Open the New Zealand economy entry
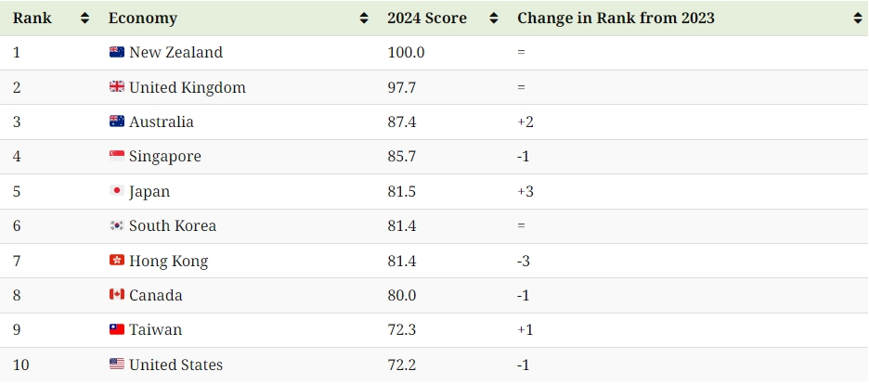Image resolution: width=869 pixels, height=384 pixels. [175, 53]
